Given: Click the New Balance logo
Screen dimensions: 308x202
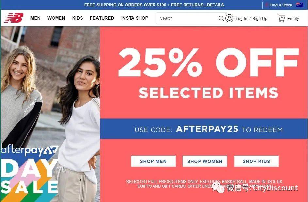Looking at the screenshot, I should click(13, 18).
